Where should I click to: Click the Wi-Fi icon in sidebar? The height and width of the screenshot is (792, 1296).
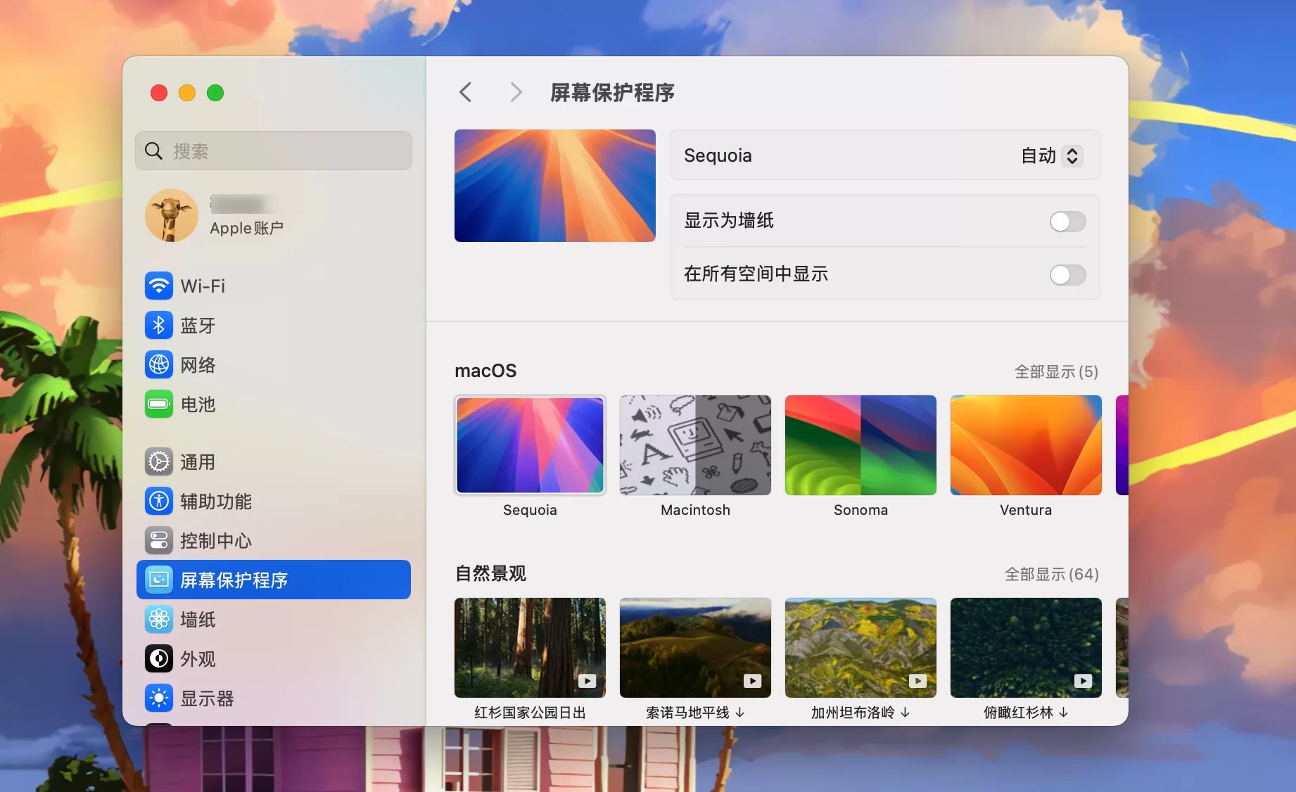click(x=159, y=286)
